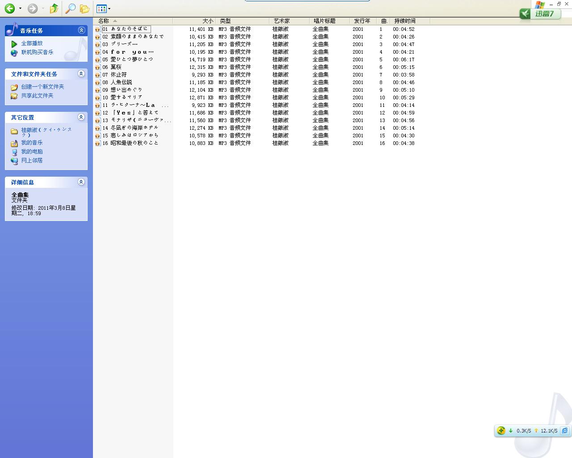This screenshot has width=572, height=458.
Task: Click the green play icon beside 全部播放
Action: click(x=14, y=44)
